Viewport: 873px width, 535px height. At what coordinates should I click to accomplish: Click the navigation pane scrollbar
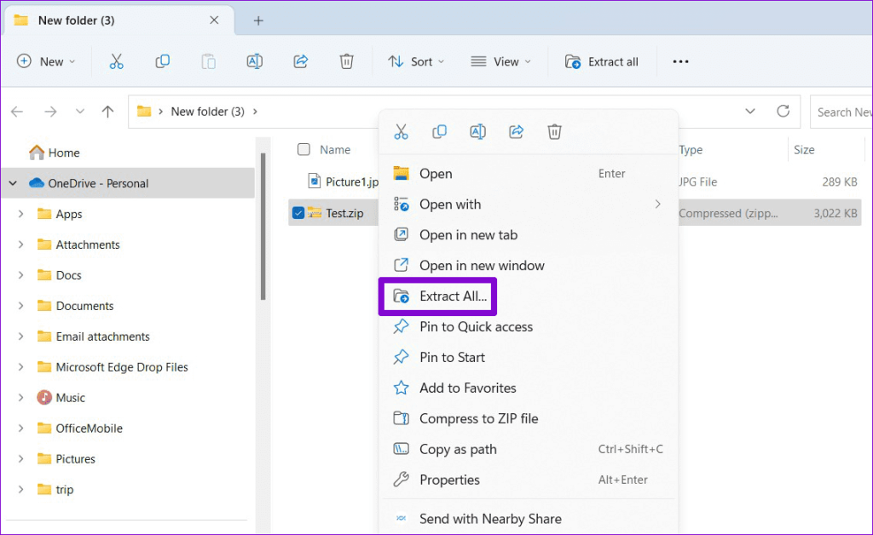coord(263,225)
